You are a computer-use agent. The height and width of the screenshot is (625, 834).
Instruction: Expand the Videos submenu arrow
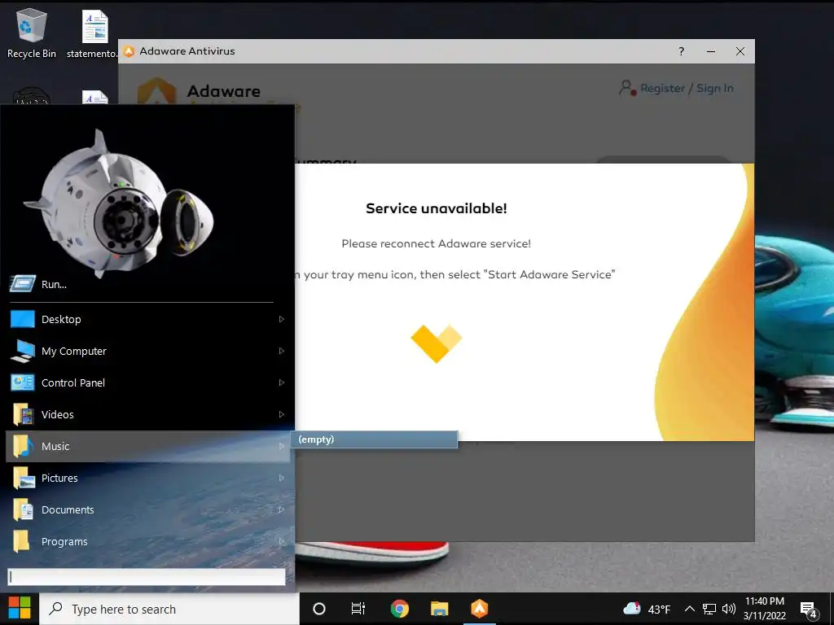[x=281, y=414]
